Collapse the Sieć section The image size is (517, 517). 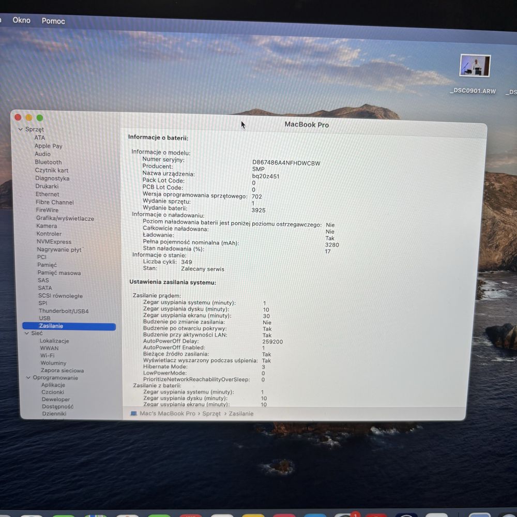[27, 333]
